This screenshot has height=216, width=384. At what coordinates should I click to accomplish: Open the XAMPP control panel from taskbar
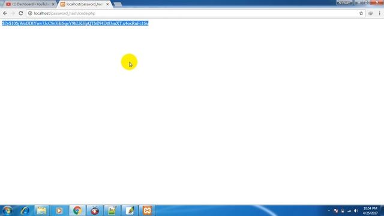pyautogui.click(x=147, y=211)
